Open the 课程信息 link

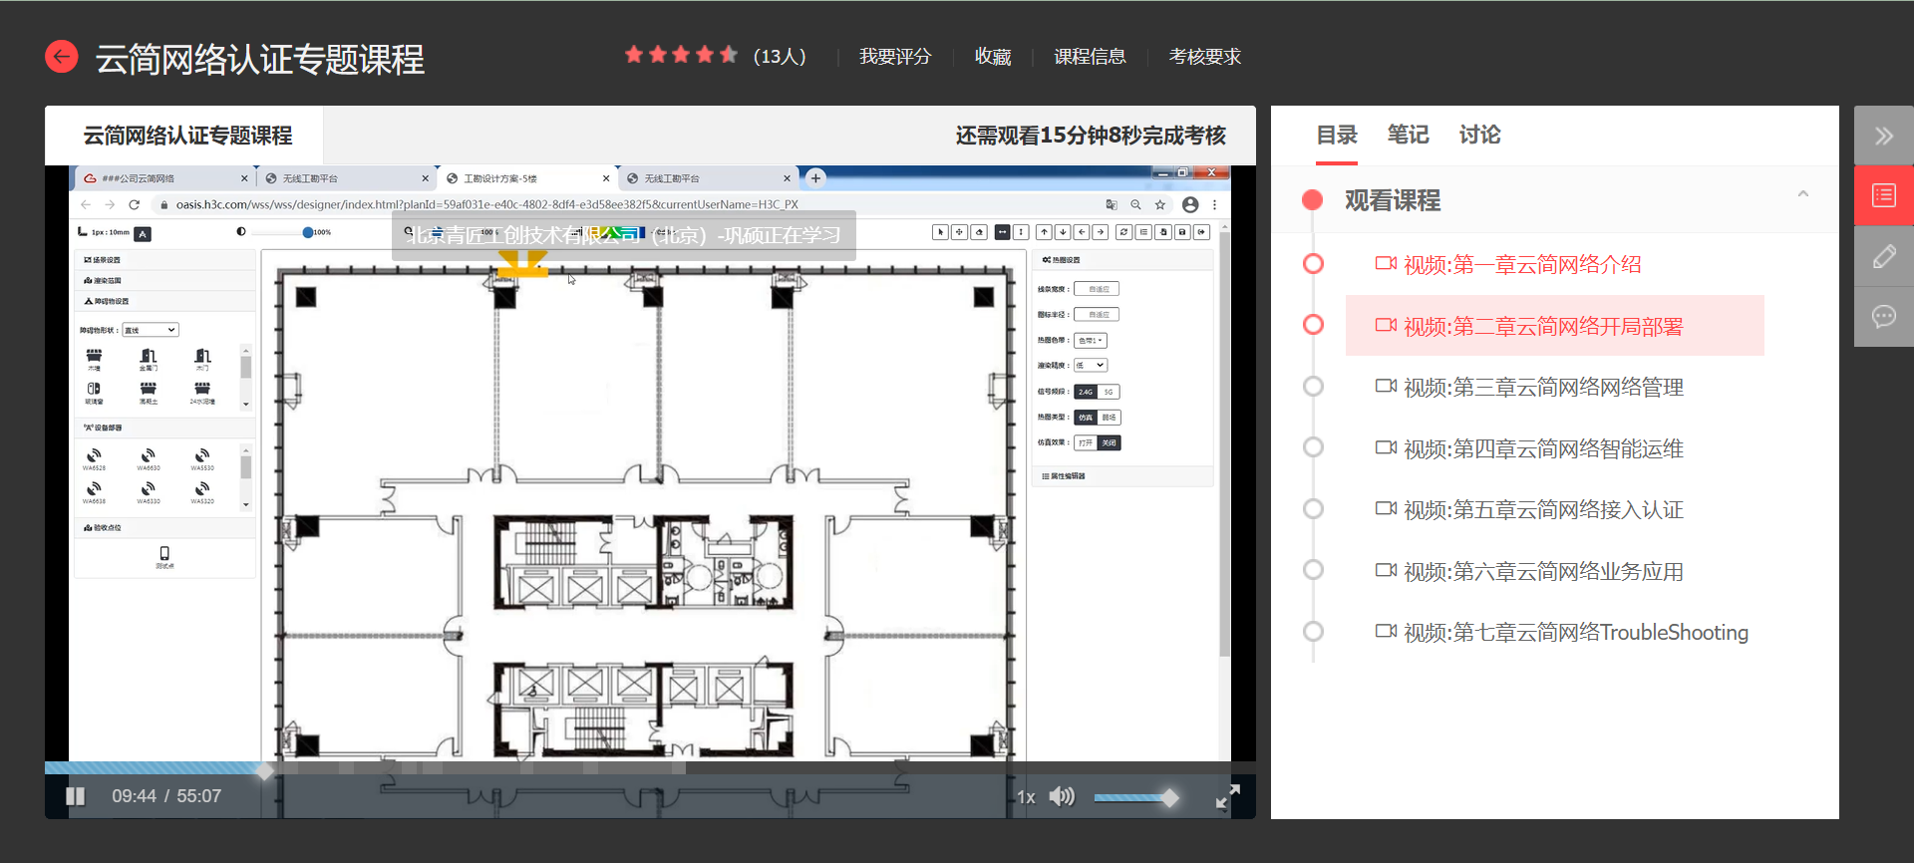tap(1090, 57)
